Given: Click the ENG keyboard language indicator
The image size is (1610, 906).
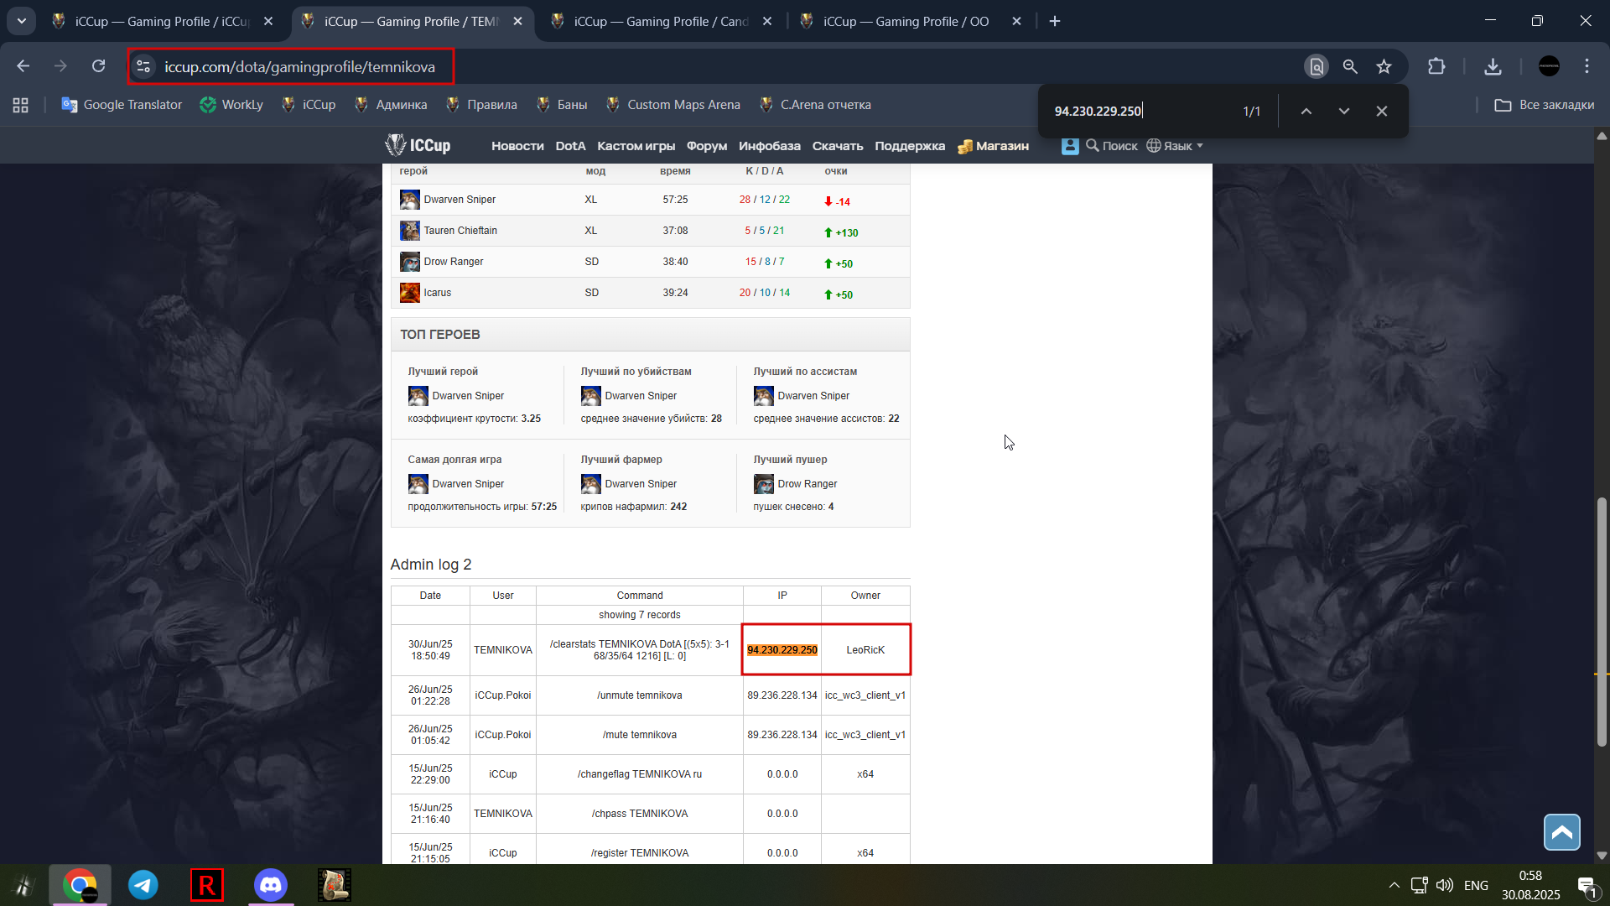Looking at the screenshot, I should (x=1476, y=885).
